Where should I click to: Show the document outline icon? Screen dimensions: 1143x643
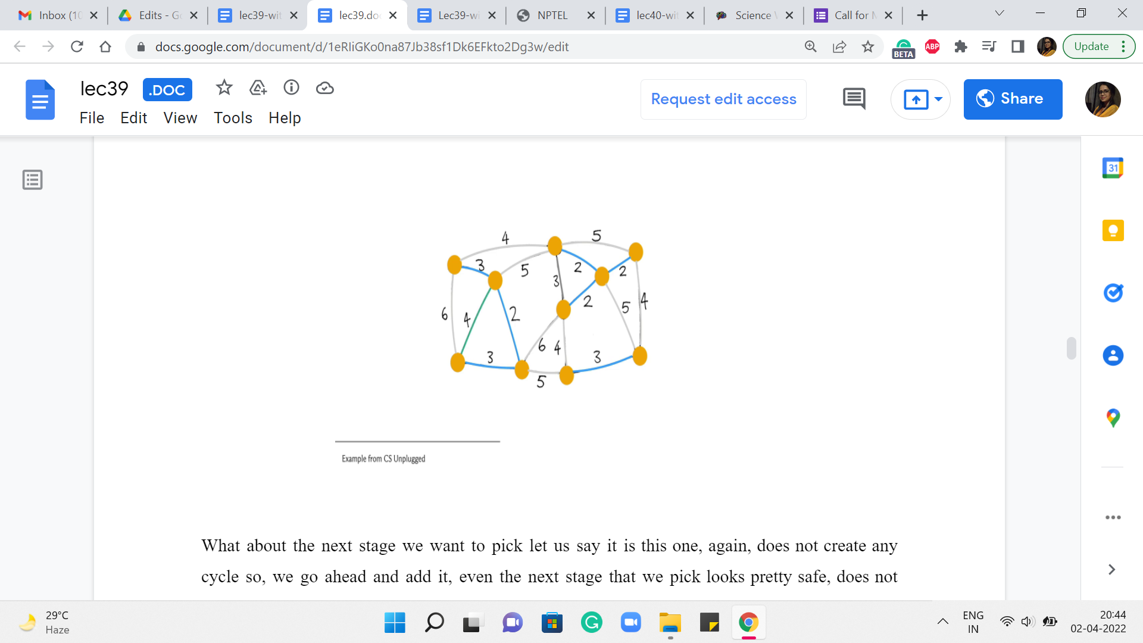(x=33, y=180)
